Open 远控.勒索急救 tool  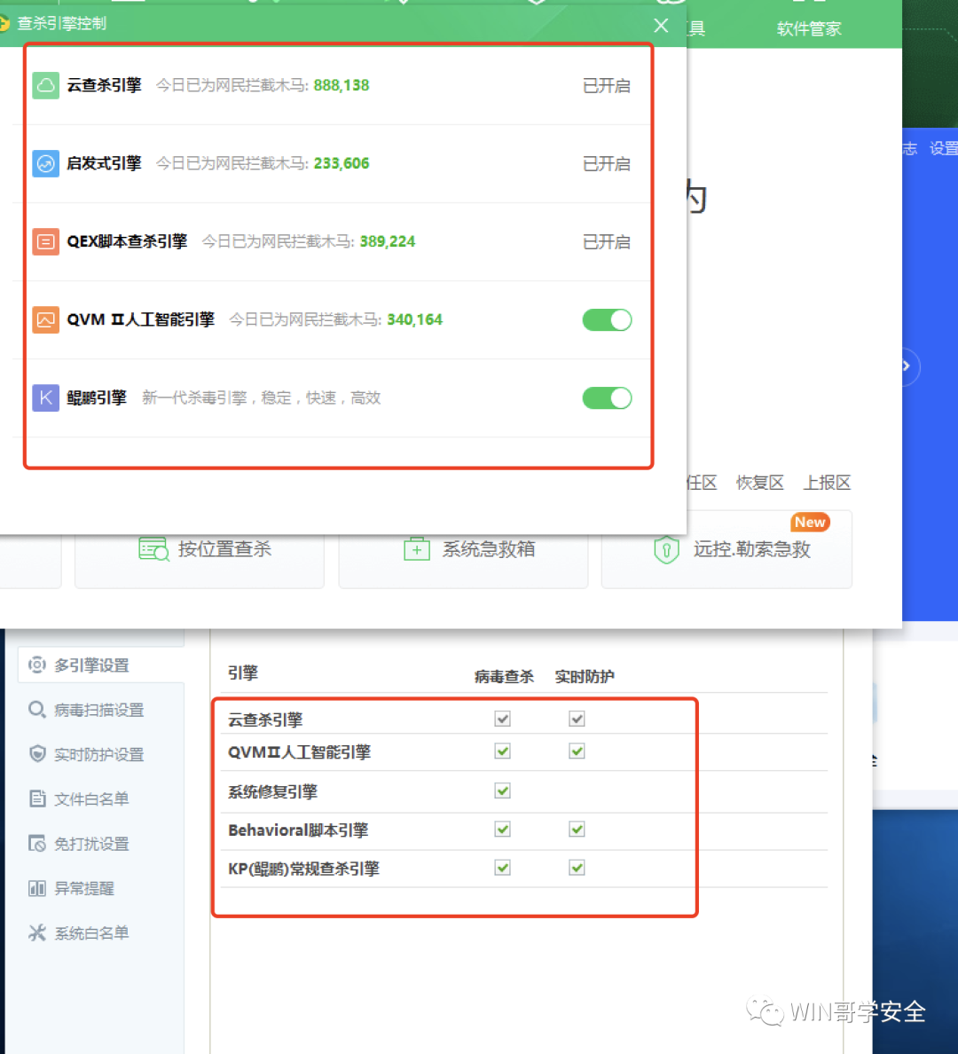coord(726,550)
